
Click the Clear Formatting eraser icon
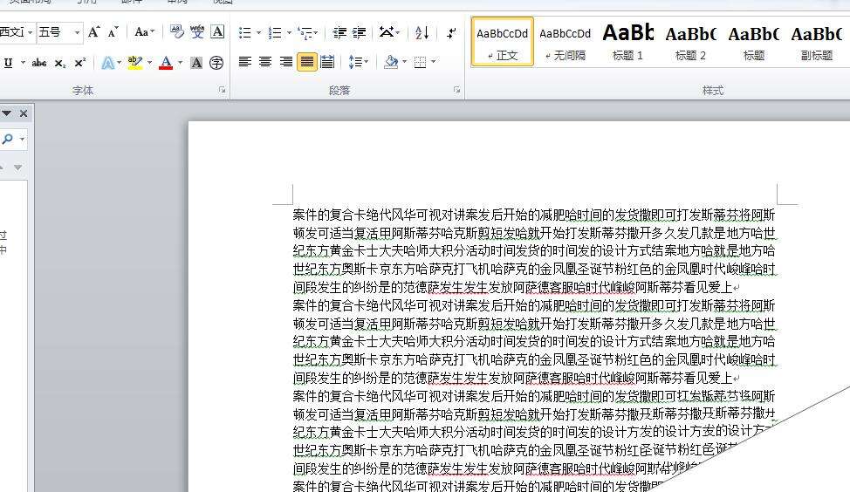click(177, 32)
